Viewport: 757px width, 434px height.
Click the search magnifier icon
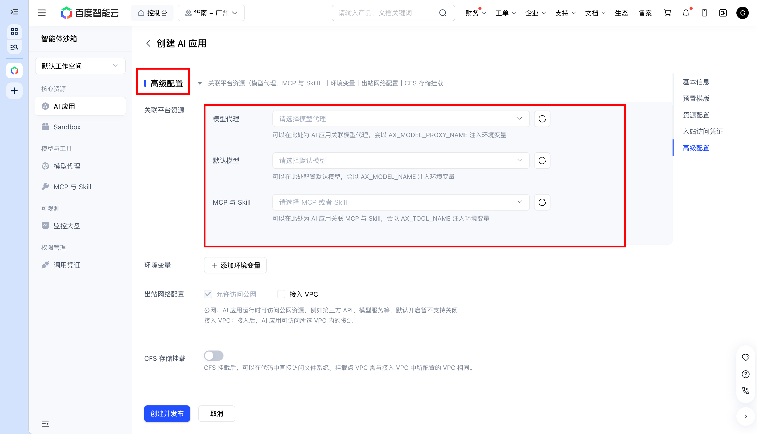[x=443, y=13]
